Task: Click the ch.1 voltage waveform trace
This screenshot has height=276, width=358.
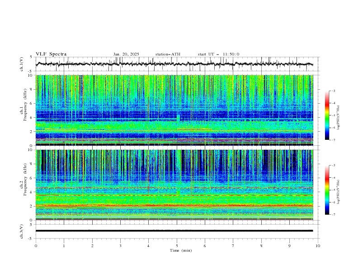Action: pyautogui.click(x=174, y=64)
